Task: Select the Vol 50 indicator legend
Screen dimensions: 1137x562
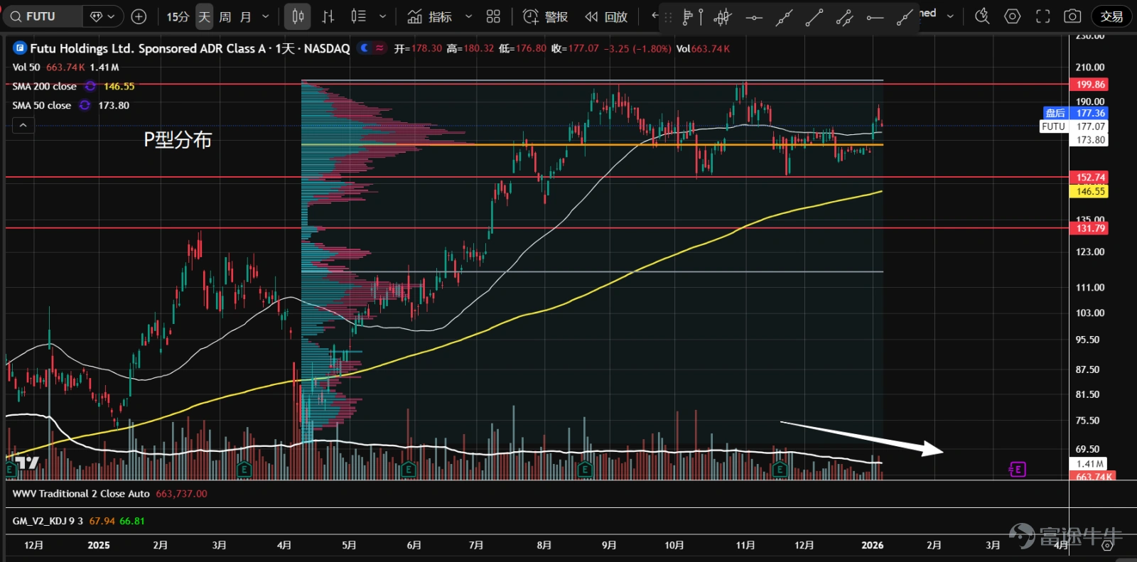Action: click(x=26, y=67)
